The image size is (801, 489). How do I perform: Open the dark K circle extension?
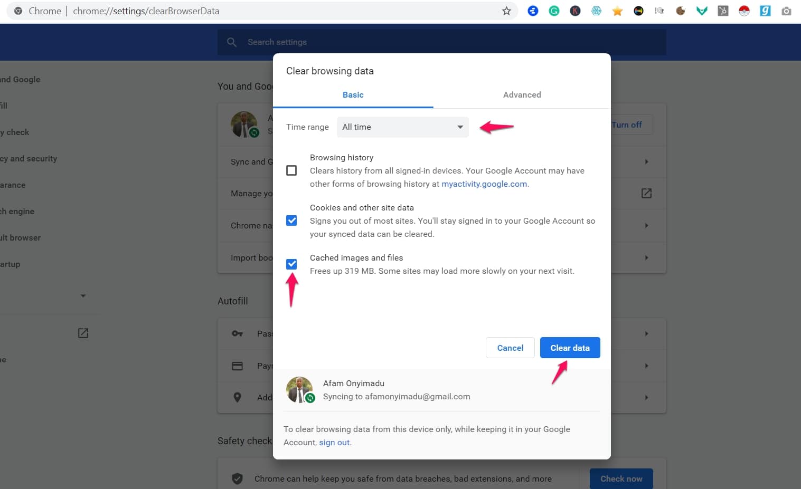[x=575, y=11]
